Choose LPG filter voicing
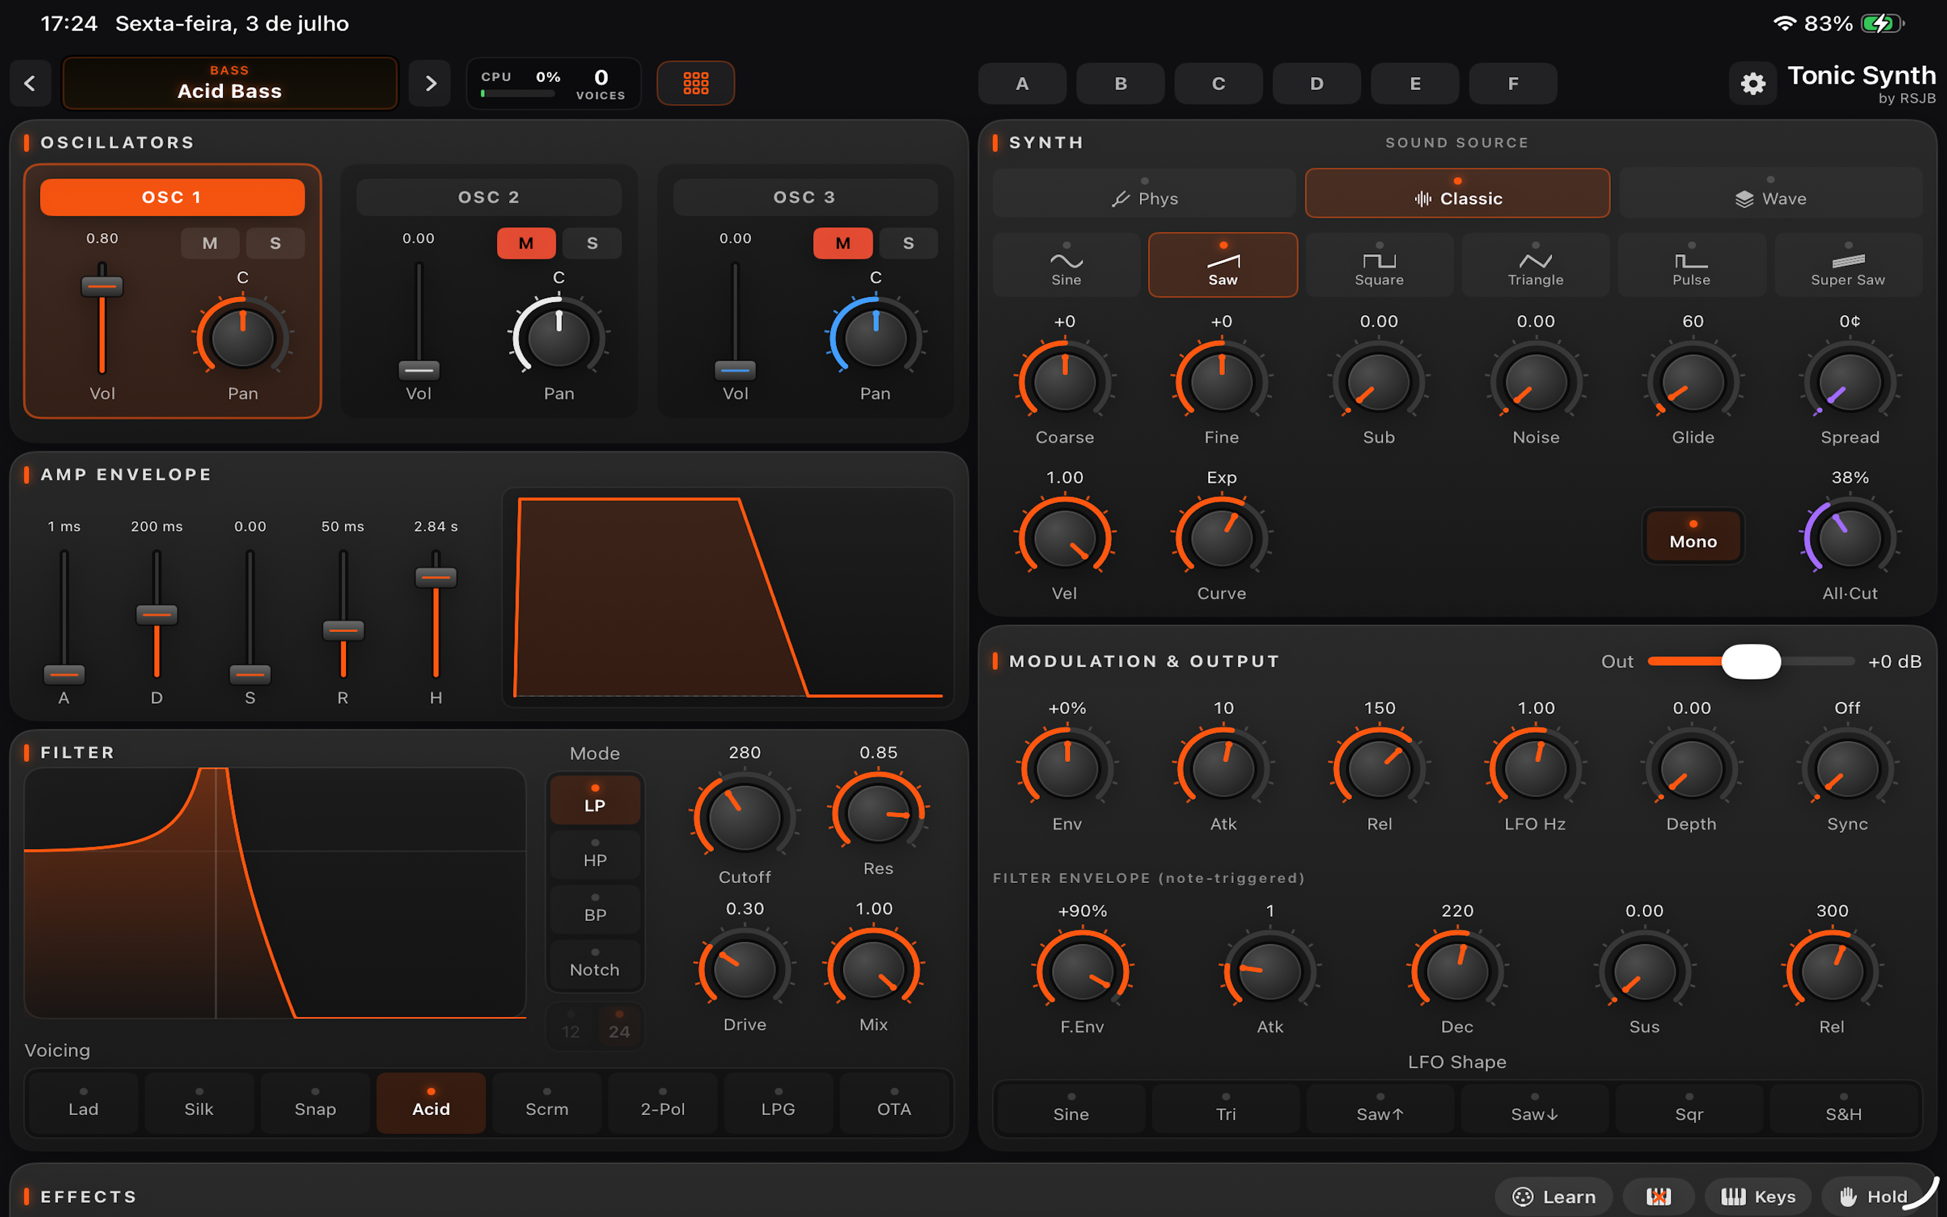The image size is (1947, 1217). [778, 1103]
